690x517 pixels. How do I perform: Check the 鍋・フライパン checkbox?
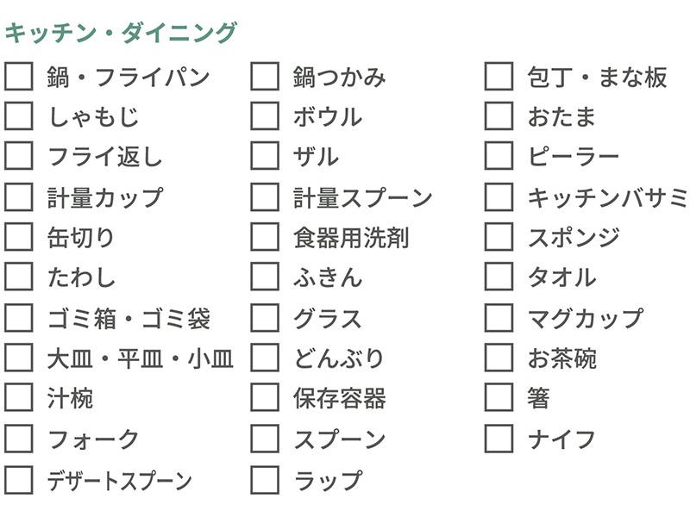tap(19, 76)
